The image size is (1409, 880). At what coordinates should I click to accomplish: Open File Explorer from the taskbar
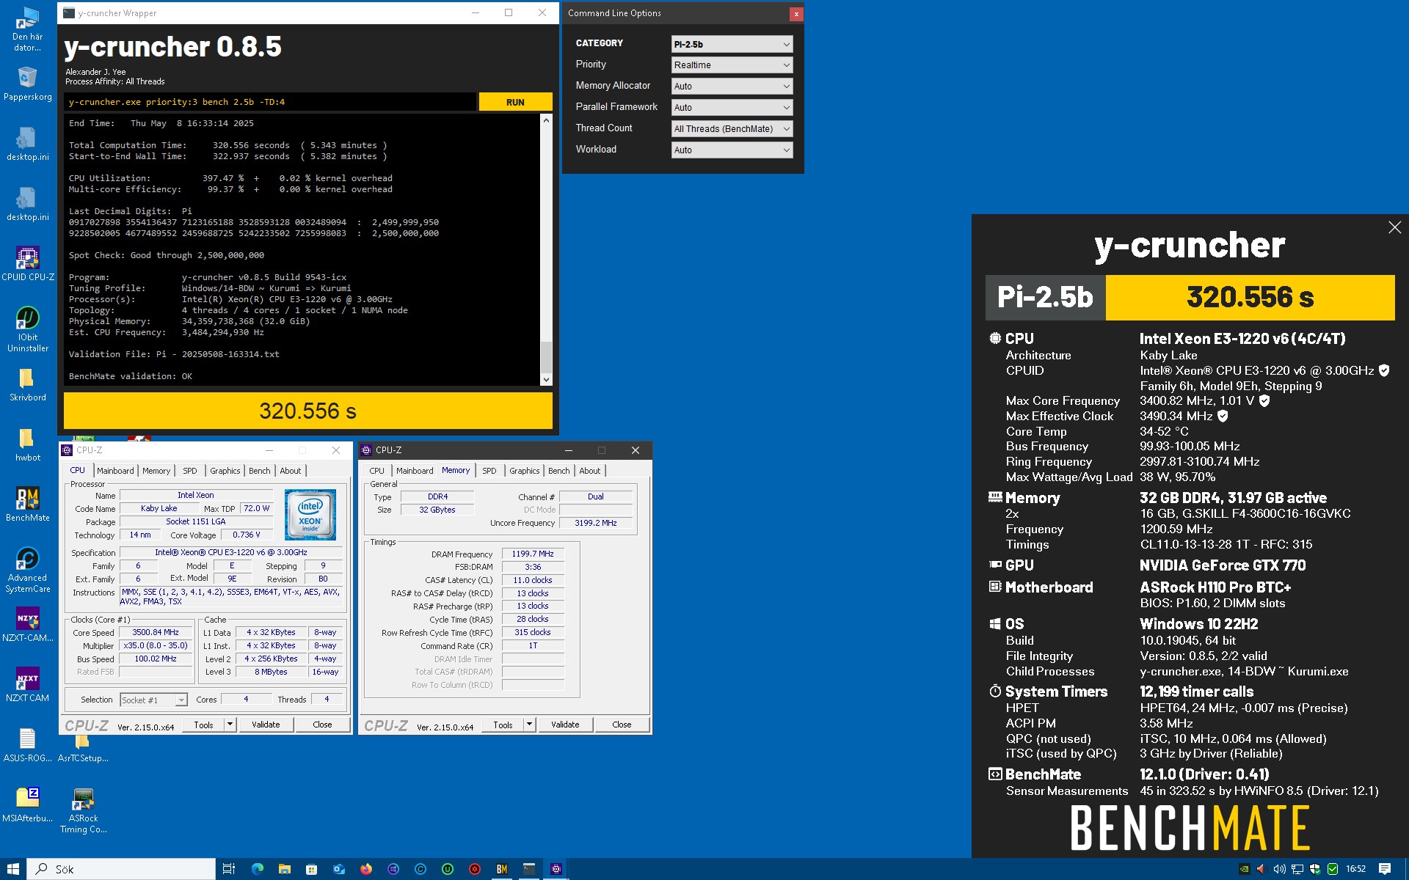tap(284, 869)
